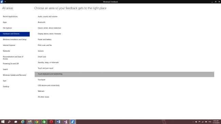This screenshot has width=221, height=124.
Task: Open the clock and date in tray
Action: [216, 122]
